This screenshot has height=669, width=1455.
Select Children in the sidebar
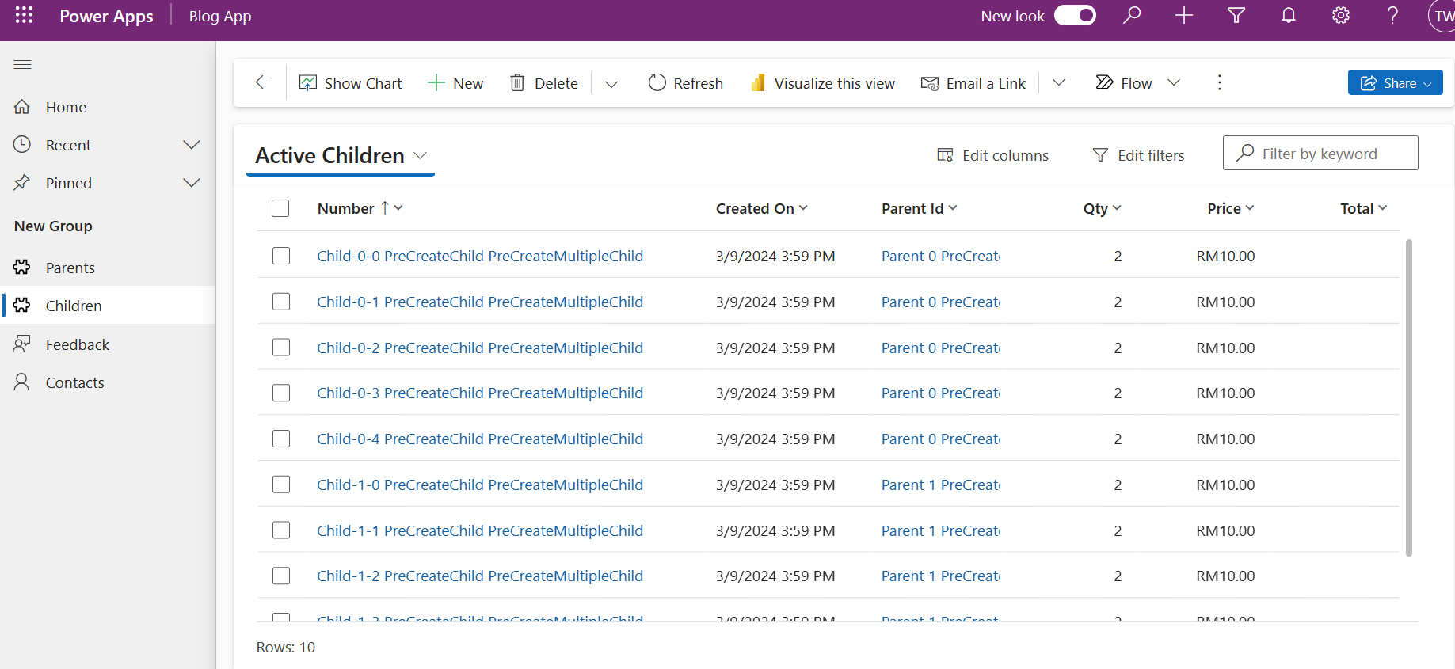[108, 306]
